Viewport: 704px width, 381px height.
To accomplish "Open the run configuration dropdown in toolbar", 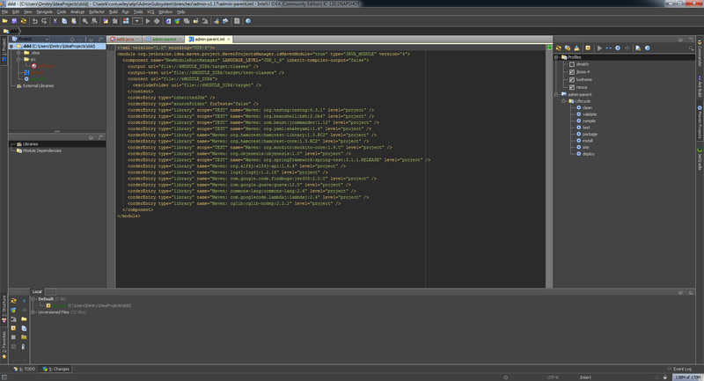I will click(x=137, y=21).
